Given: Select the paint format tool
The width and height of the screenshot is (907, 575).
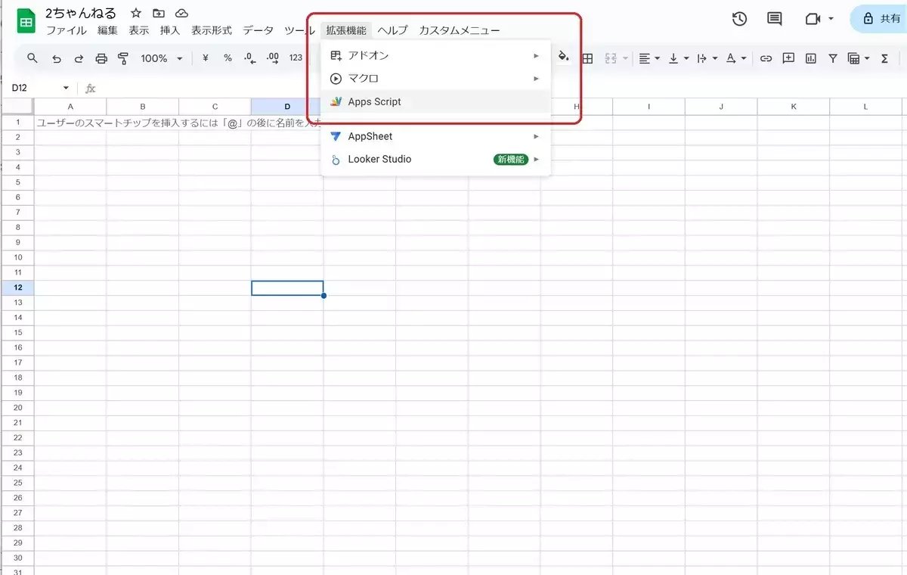Looking at the screenshot, I should tap(123, 58).
